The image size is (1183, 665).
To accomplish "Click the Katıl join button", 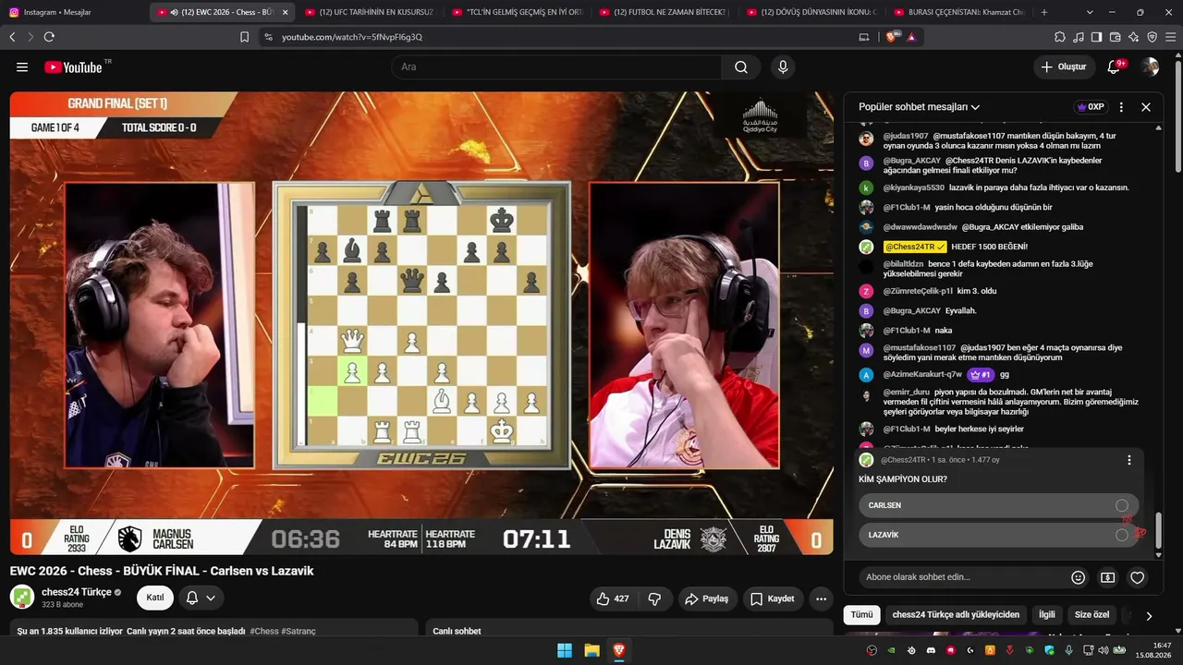I will [x=155, y=598].
